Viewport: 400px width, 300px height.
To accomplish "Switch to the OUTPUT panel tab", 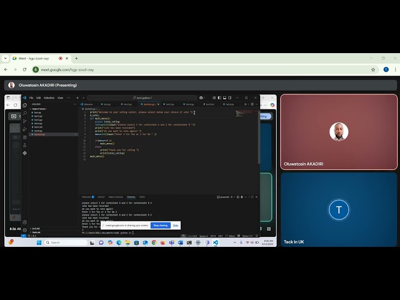I will pos(101,197).
